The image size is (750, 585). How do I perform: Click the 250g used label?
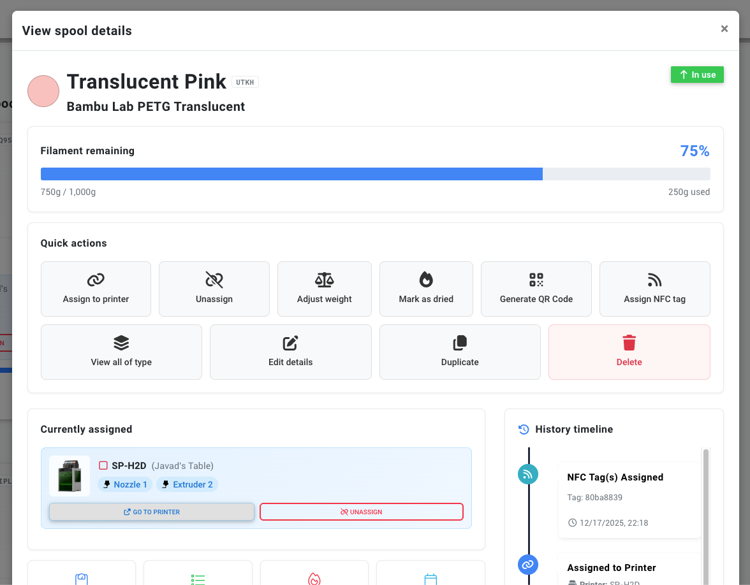[689, 192]
